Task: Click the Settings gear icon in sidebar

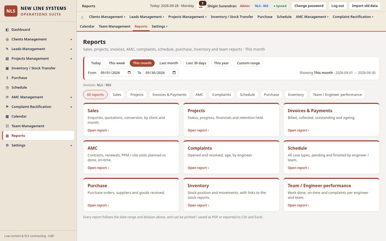Action: click(7, 145)
